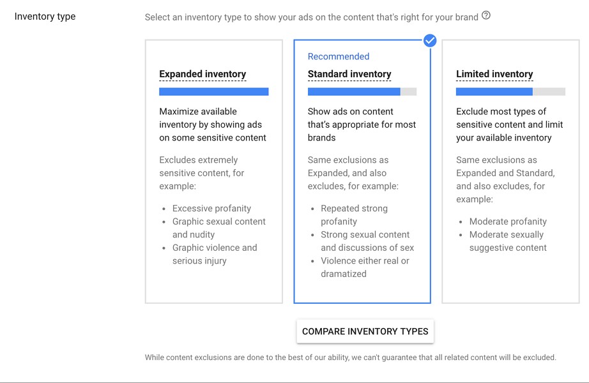The image size is (589, 383).
Task: Click the Compare Inventory Types button
Action: 365,331
